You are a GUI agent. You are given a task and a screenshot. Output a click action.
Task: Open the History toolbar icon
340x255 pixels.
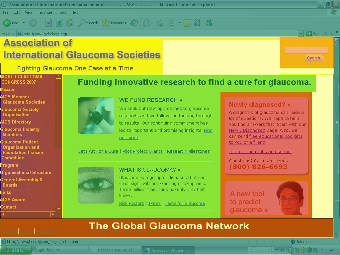coord(134,23)
